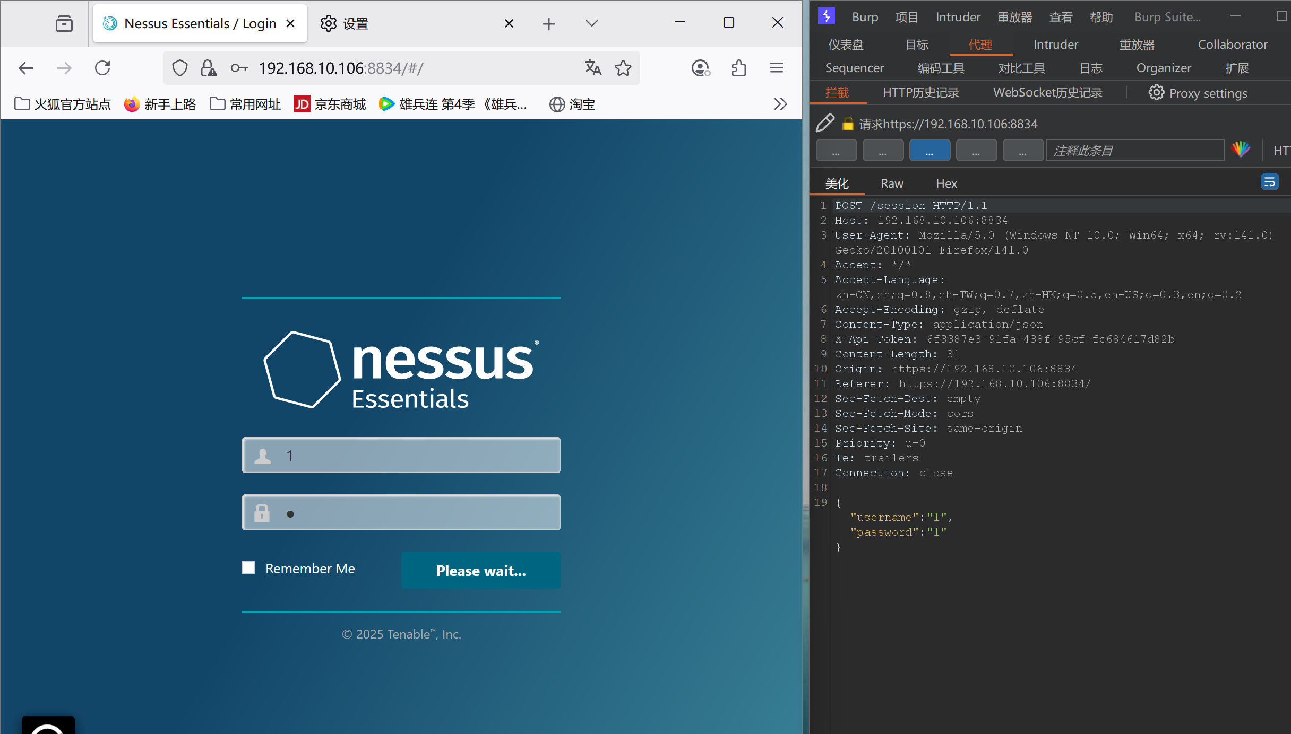This screenshot has width=1291, height=734.
Task: Close the 设置 settings tab
Action: click(509, 23)
